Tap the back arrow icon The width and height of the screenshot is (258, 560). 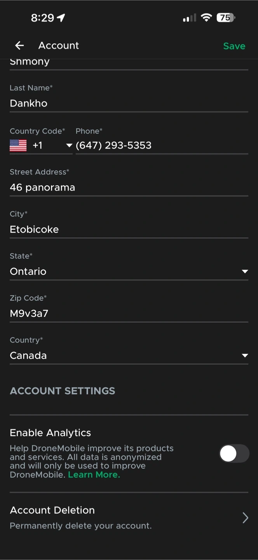click(19, 46)
